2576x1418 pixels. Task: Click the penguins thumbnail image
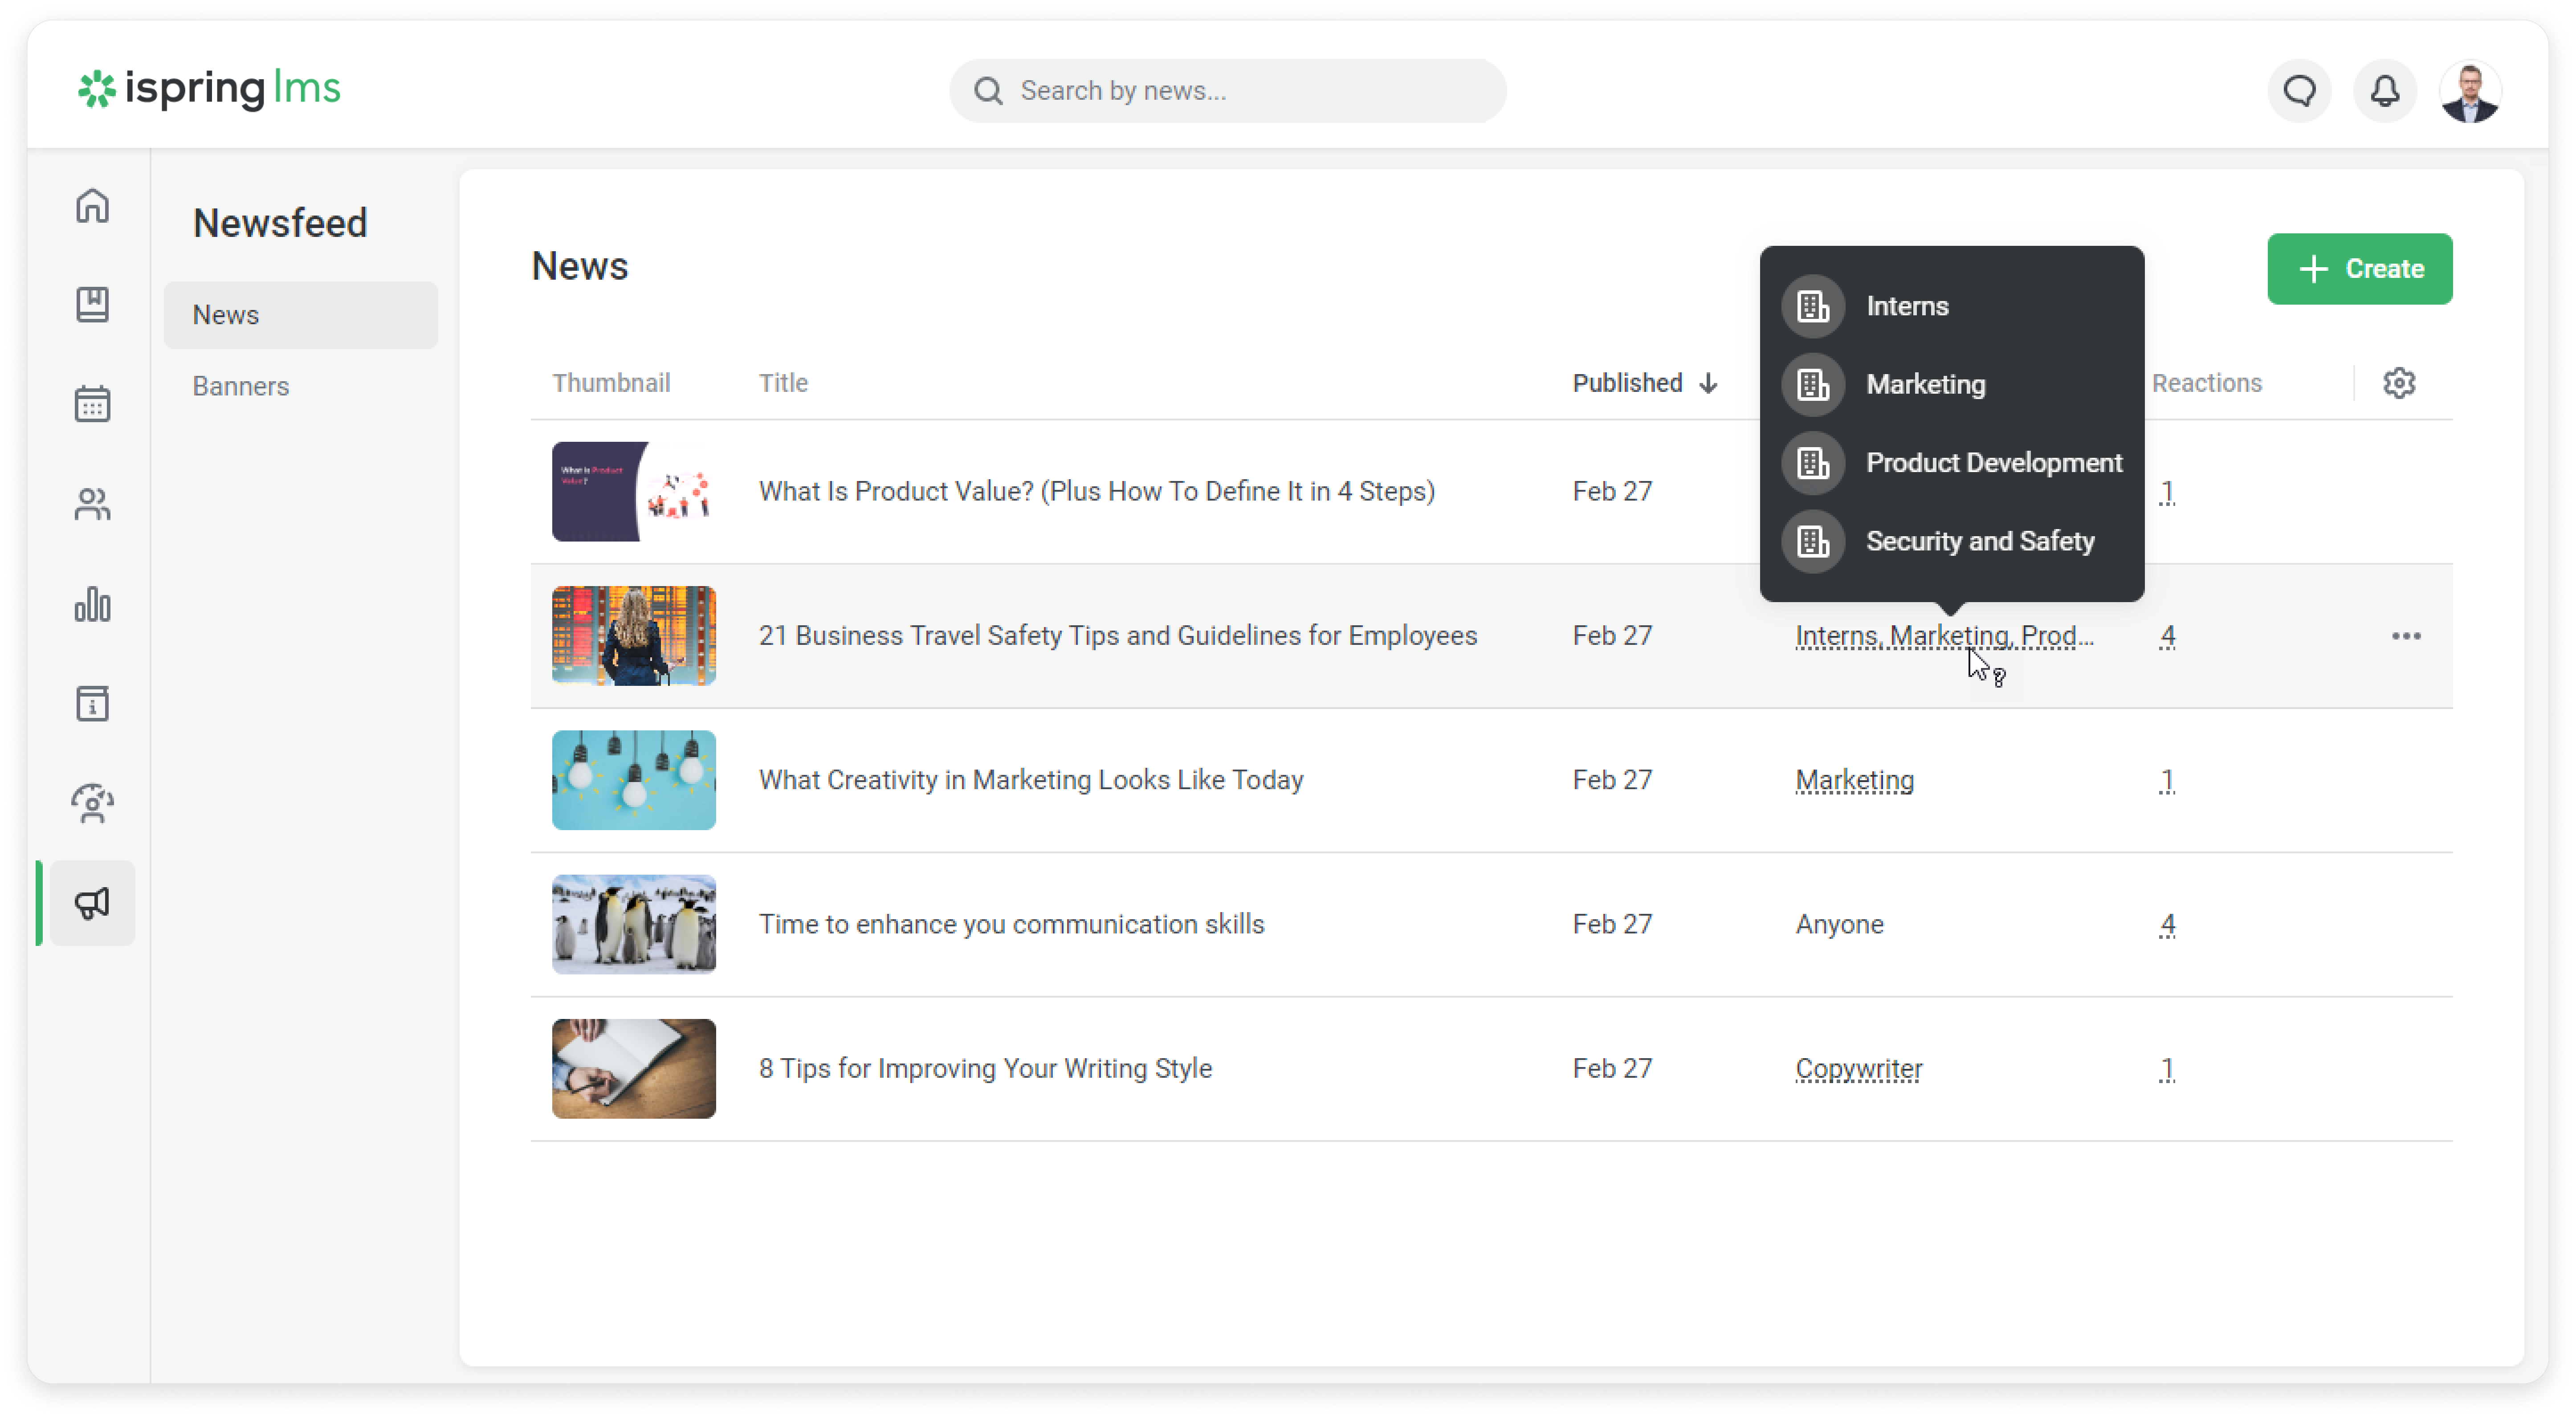633,924
